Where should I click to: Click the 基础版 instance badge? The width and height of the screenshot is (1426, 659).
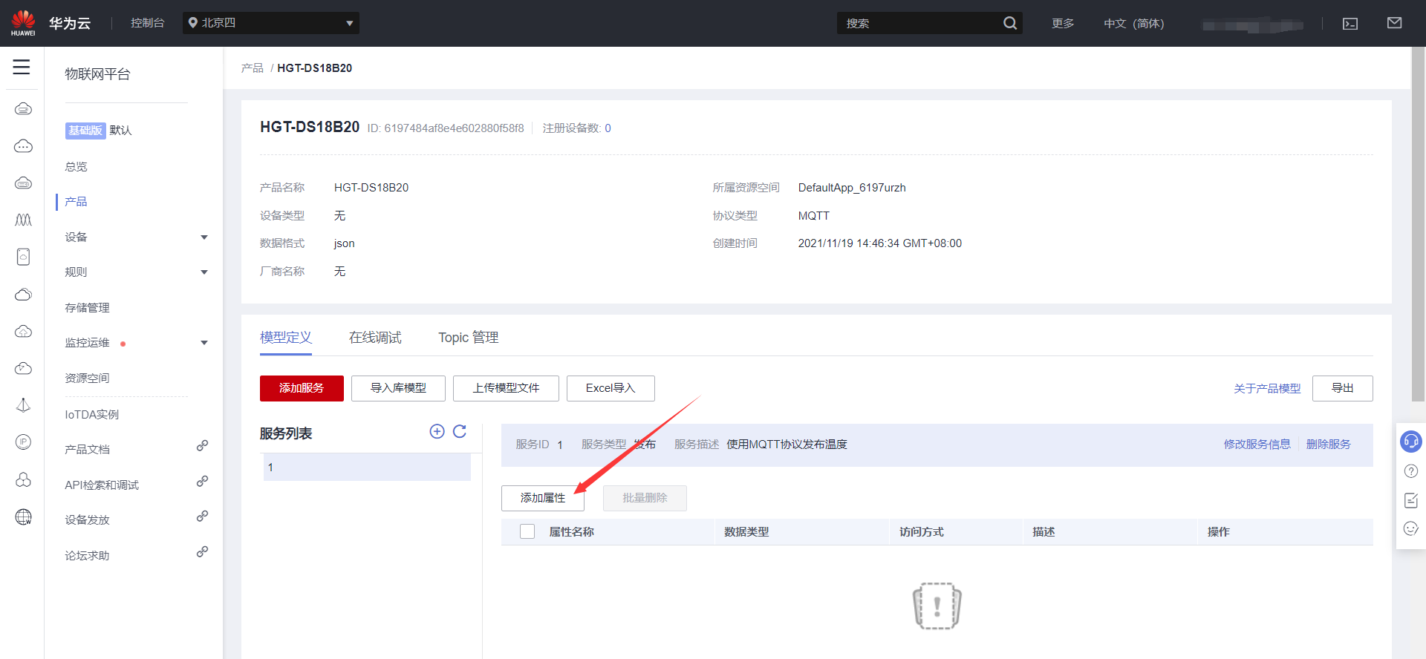[85, 130]
